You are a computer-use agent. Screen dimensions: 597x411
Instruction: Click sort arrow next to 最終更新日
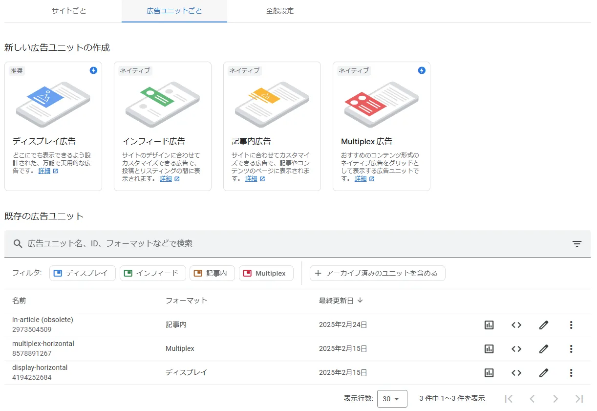pos(360,300)
